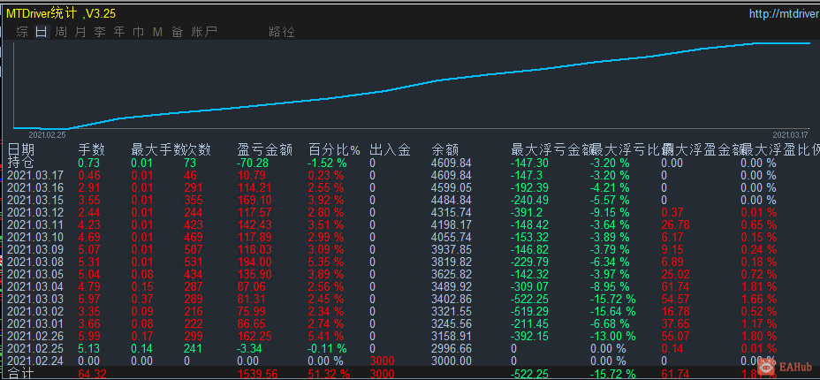The width and height of the screenshot is (820, 380).
Task: Click the -519.29 max floating loss cell
Action: pyautogui.click(x=528, y=311)
